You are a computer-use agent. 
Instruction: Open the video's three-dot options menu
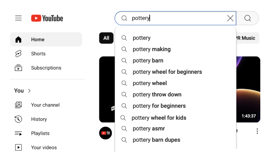click(257, 131)
